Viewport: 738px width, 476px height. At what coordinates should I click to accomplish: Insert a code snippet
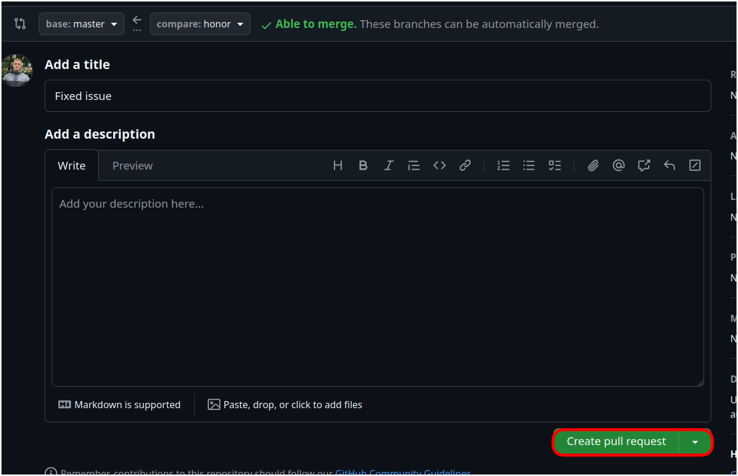[x=439, y=165]
